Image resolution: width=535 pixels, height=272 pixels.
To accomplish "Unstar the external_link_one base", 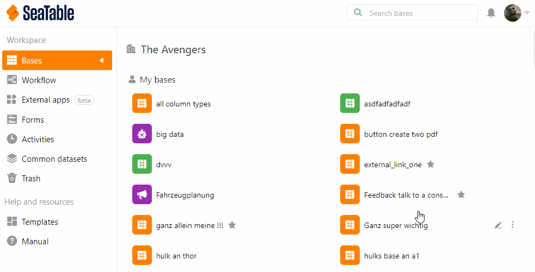I will click(431, 165).
